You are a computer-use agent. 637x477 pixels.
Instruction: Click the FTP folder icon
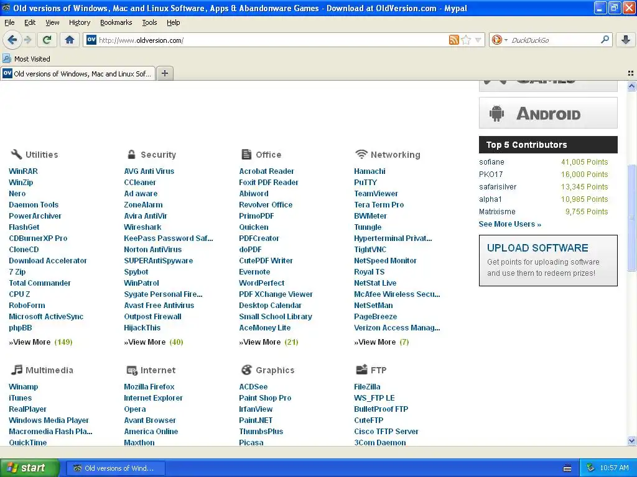(361, 369)
